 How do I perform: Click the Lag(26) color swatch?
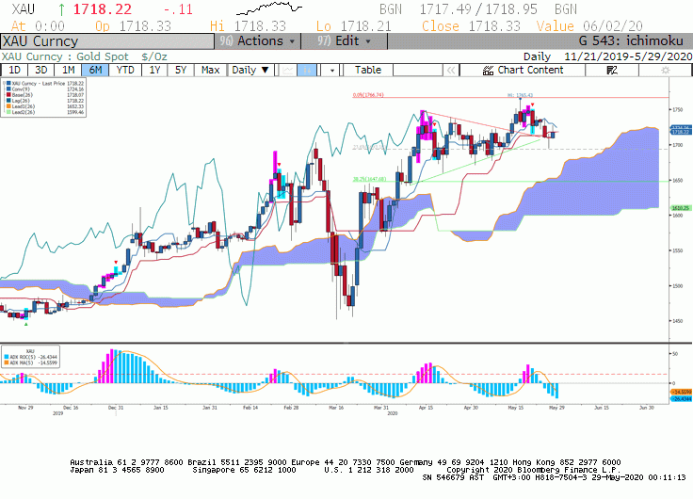(x=8, y=101)
